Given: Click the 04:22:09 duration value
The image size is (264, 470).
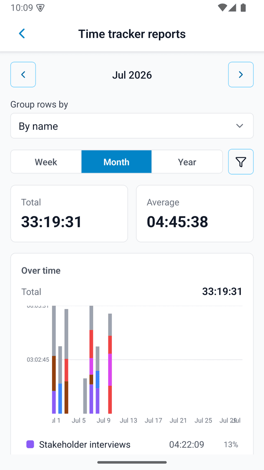Looking at the screenshot, I should [x=187, y=444].
